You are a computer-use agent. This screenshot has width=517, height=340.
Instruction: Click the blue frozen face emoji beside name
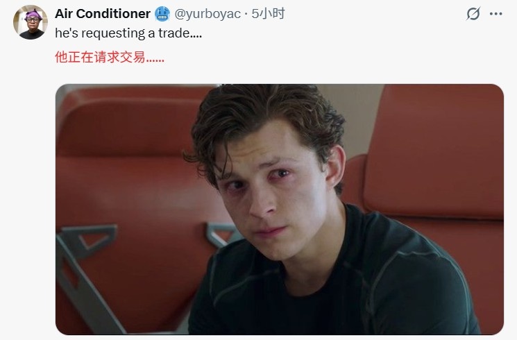click(x=162, y=14)
